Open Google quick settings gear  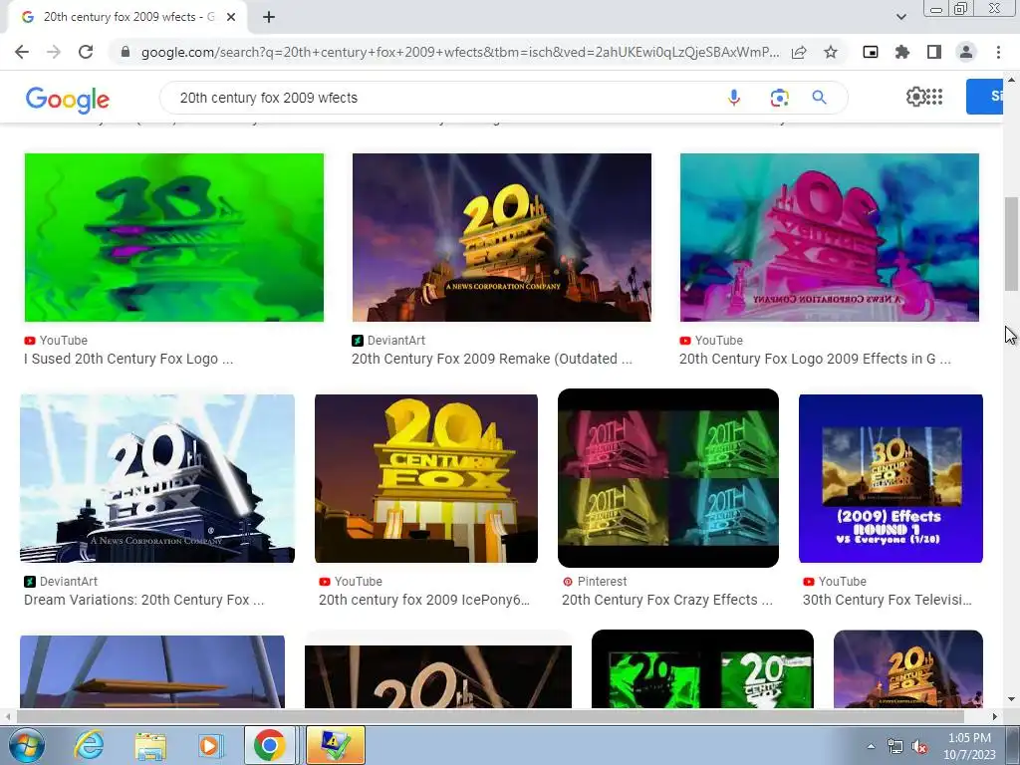click(915, 97)
